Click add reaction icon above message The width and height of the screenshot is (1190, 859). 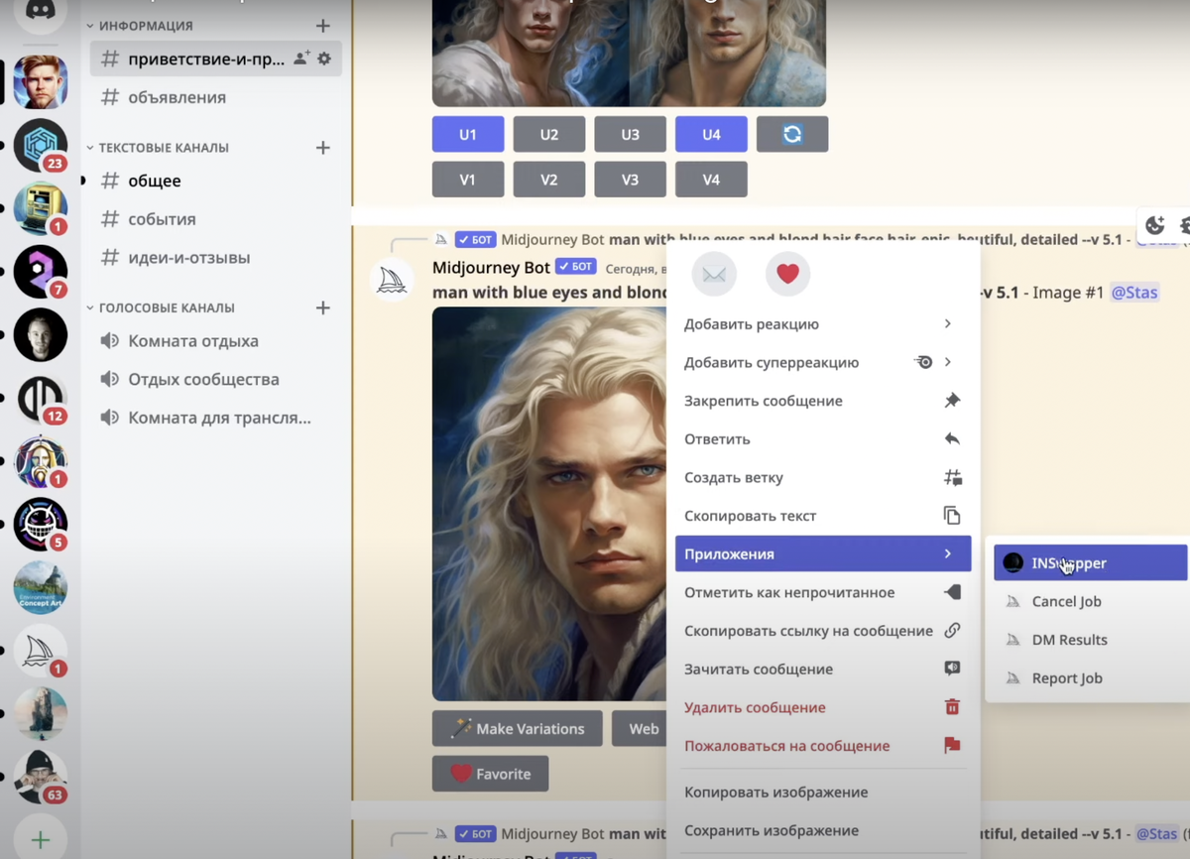tap(1154, 225)
